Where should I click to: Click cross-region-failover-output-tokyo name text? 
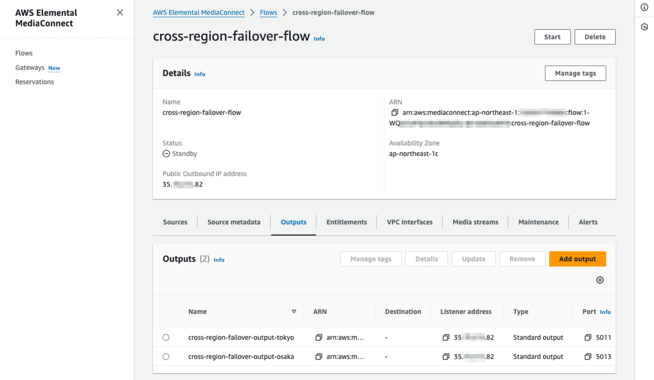pos(241,337)
